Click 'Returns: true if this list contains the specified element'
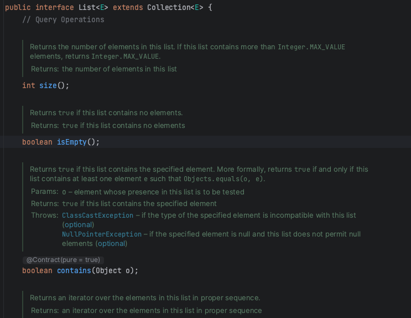The height and width of the screenshot is (318, 411). [x=124, y=204]
